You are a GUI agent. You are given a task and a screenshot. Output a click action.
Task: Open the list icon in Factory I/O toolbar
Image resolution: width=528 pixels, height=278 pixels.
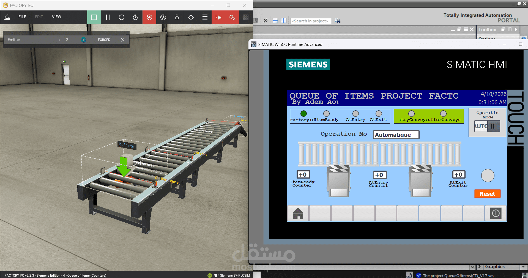pos(205,17)
